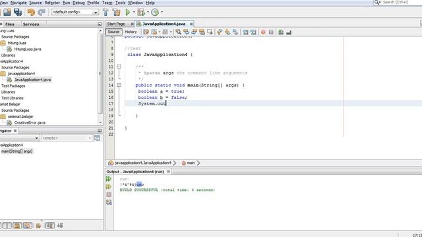The width and height of the screenshot is (422, 237).
Task: Click Next Bookmark icon
Action: tap(227, 32)
